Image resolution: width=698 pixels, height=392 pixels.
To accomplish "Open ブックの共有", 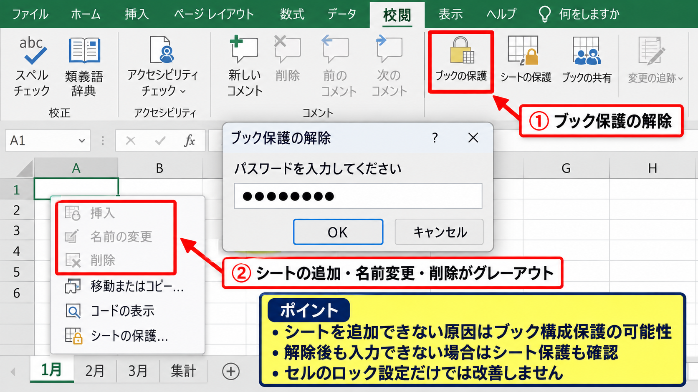I will click(x=587, y=60).
